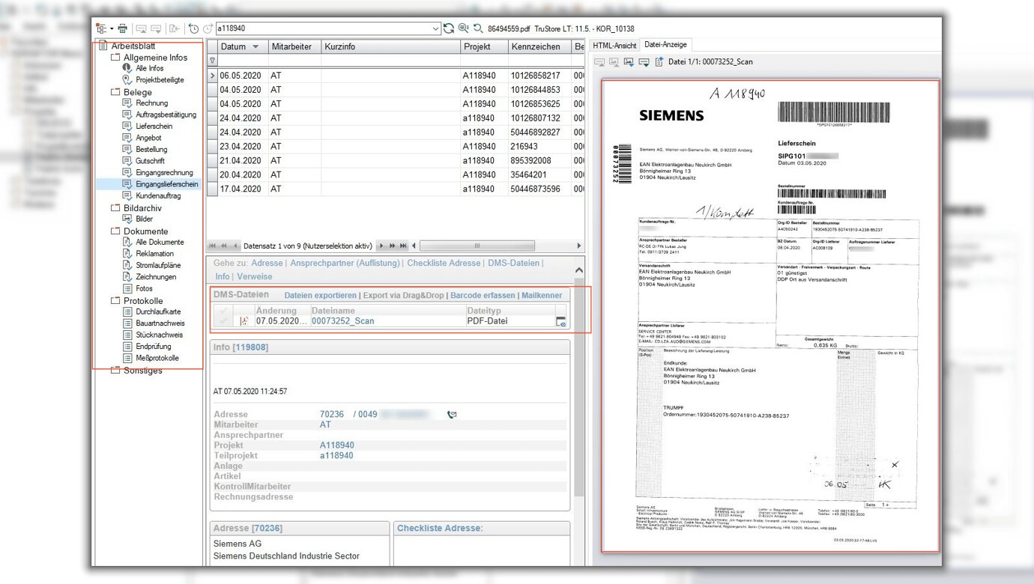1034x584 pixels.
Task: Go to the next record in the navigator
Action: click(381, 246)
